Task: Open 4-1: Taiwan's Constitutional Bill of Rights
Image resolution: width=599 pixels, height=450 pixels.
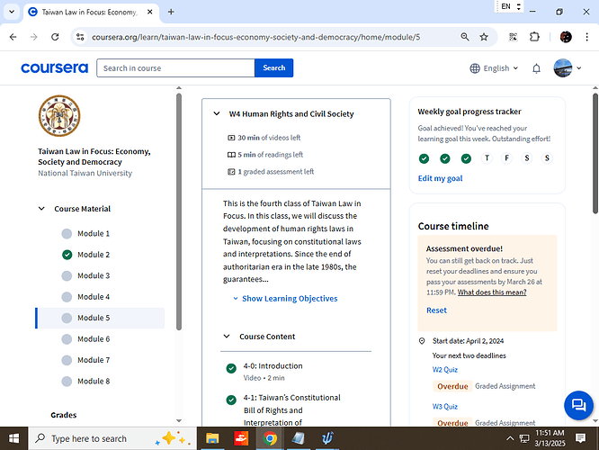Action: point(292,410)
